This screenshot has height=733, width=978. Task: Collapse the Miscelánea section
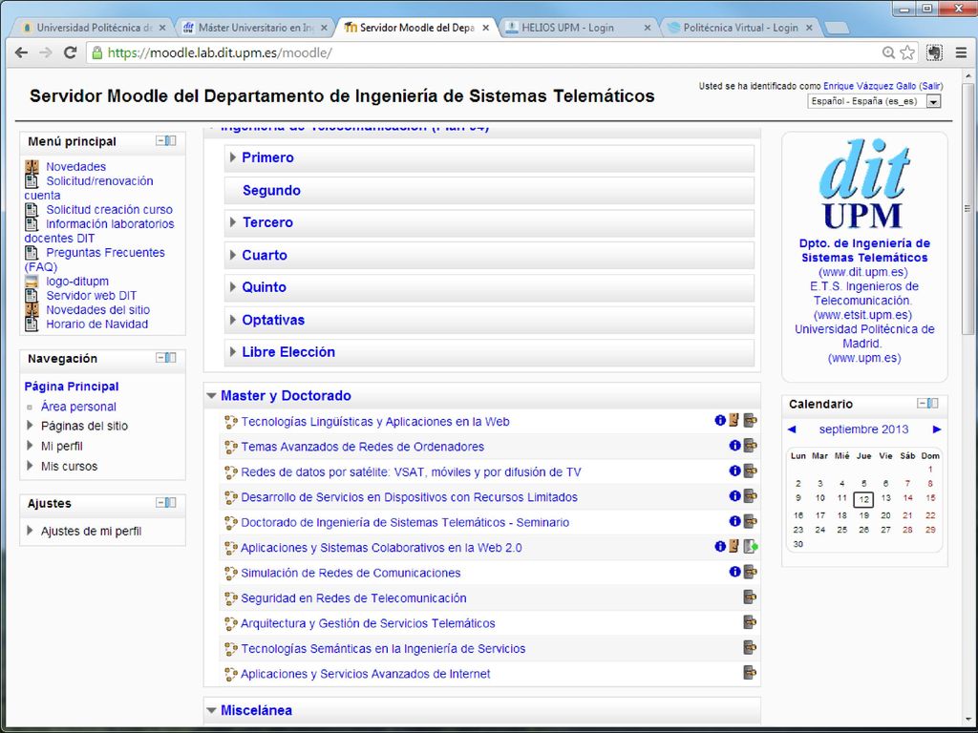pos(211,710)
